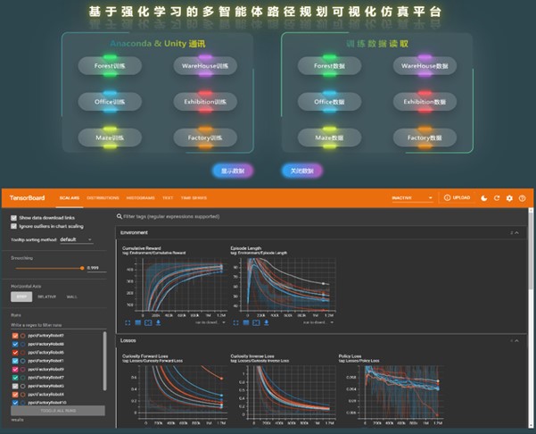This screenshot has height=434, width=536.
Task: Select STEP horizontal axis
Action: [x=21, y=296]
